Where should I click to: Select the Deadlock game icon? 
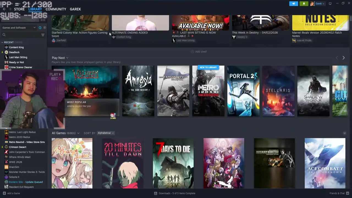pos(6,52)
